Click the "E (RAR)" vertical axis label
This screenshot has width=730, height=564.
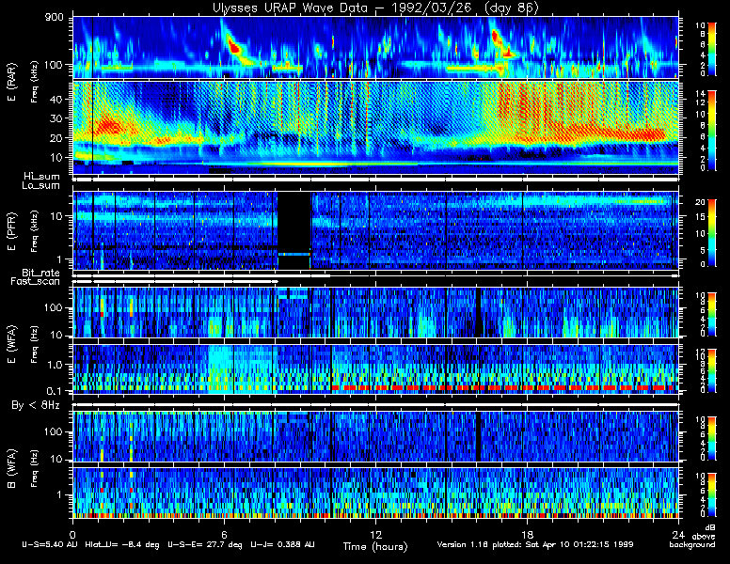point(11,82)
